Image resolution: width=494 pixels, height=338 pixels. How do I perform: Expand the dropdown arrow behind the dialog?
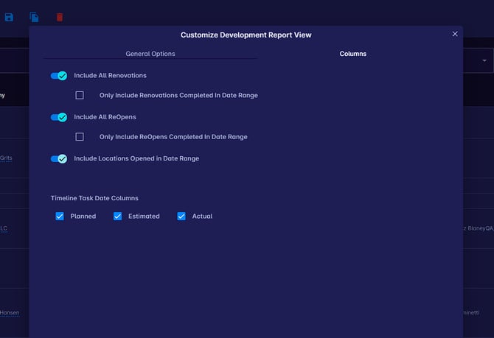pyautogui.click(x=484, y=60)
